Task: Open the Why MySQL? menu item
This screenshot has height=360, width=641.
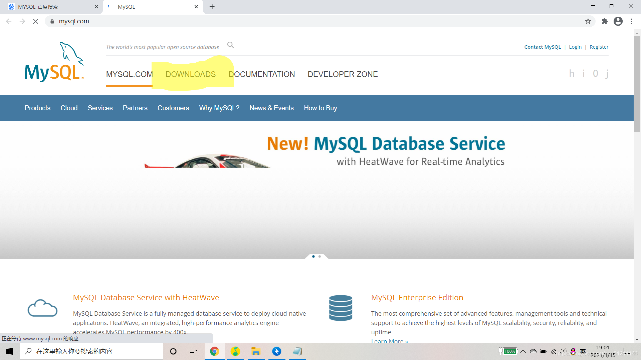Action: 219,108
